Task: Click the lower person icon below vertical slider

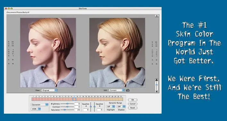Action: pyautogui.click(x=157, y=91)
